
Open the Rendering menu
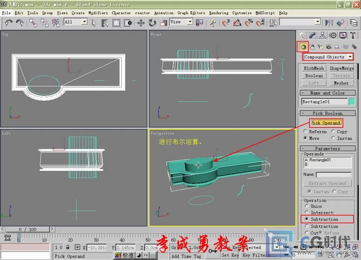pos(219,13)
